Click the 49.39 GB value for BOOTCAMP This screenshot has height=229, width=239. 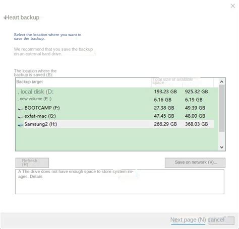(195, 108)
